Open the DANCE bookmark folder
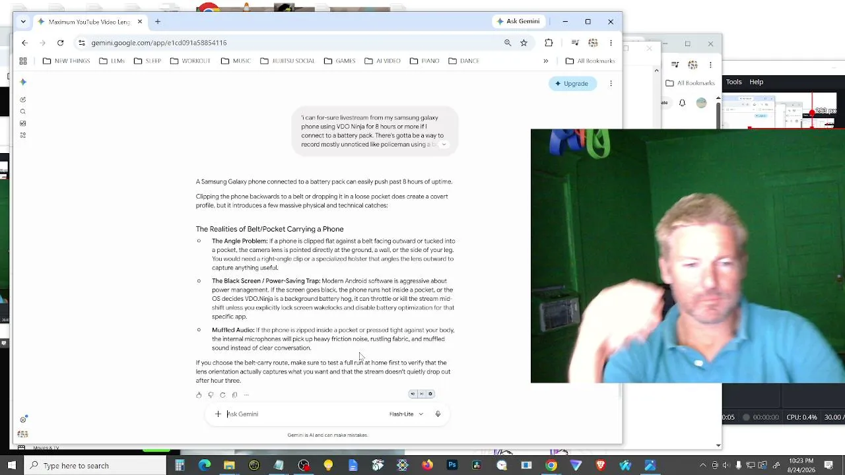845x475 pixels. coord(464,61)
